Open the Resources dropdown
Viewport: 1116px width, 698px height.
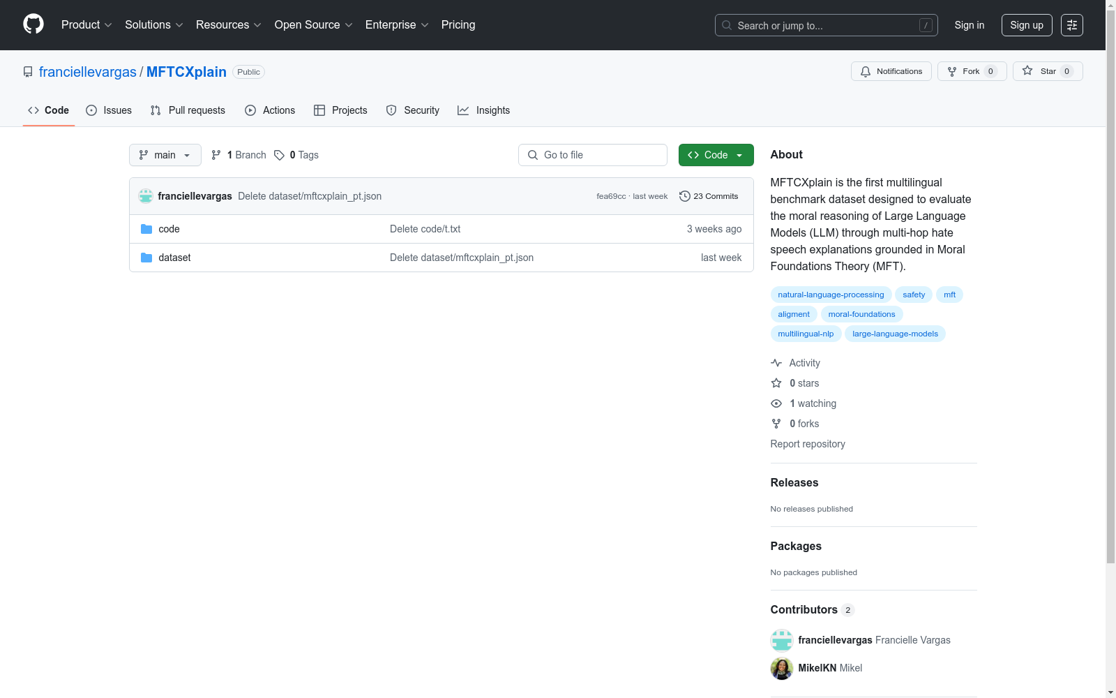[x=229, y=25]
